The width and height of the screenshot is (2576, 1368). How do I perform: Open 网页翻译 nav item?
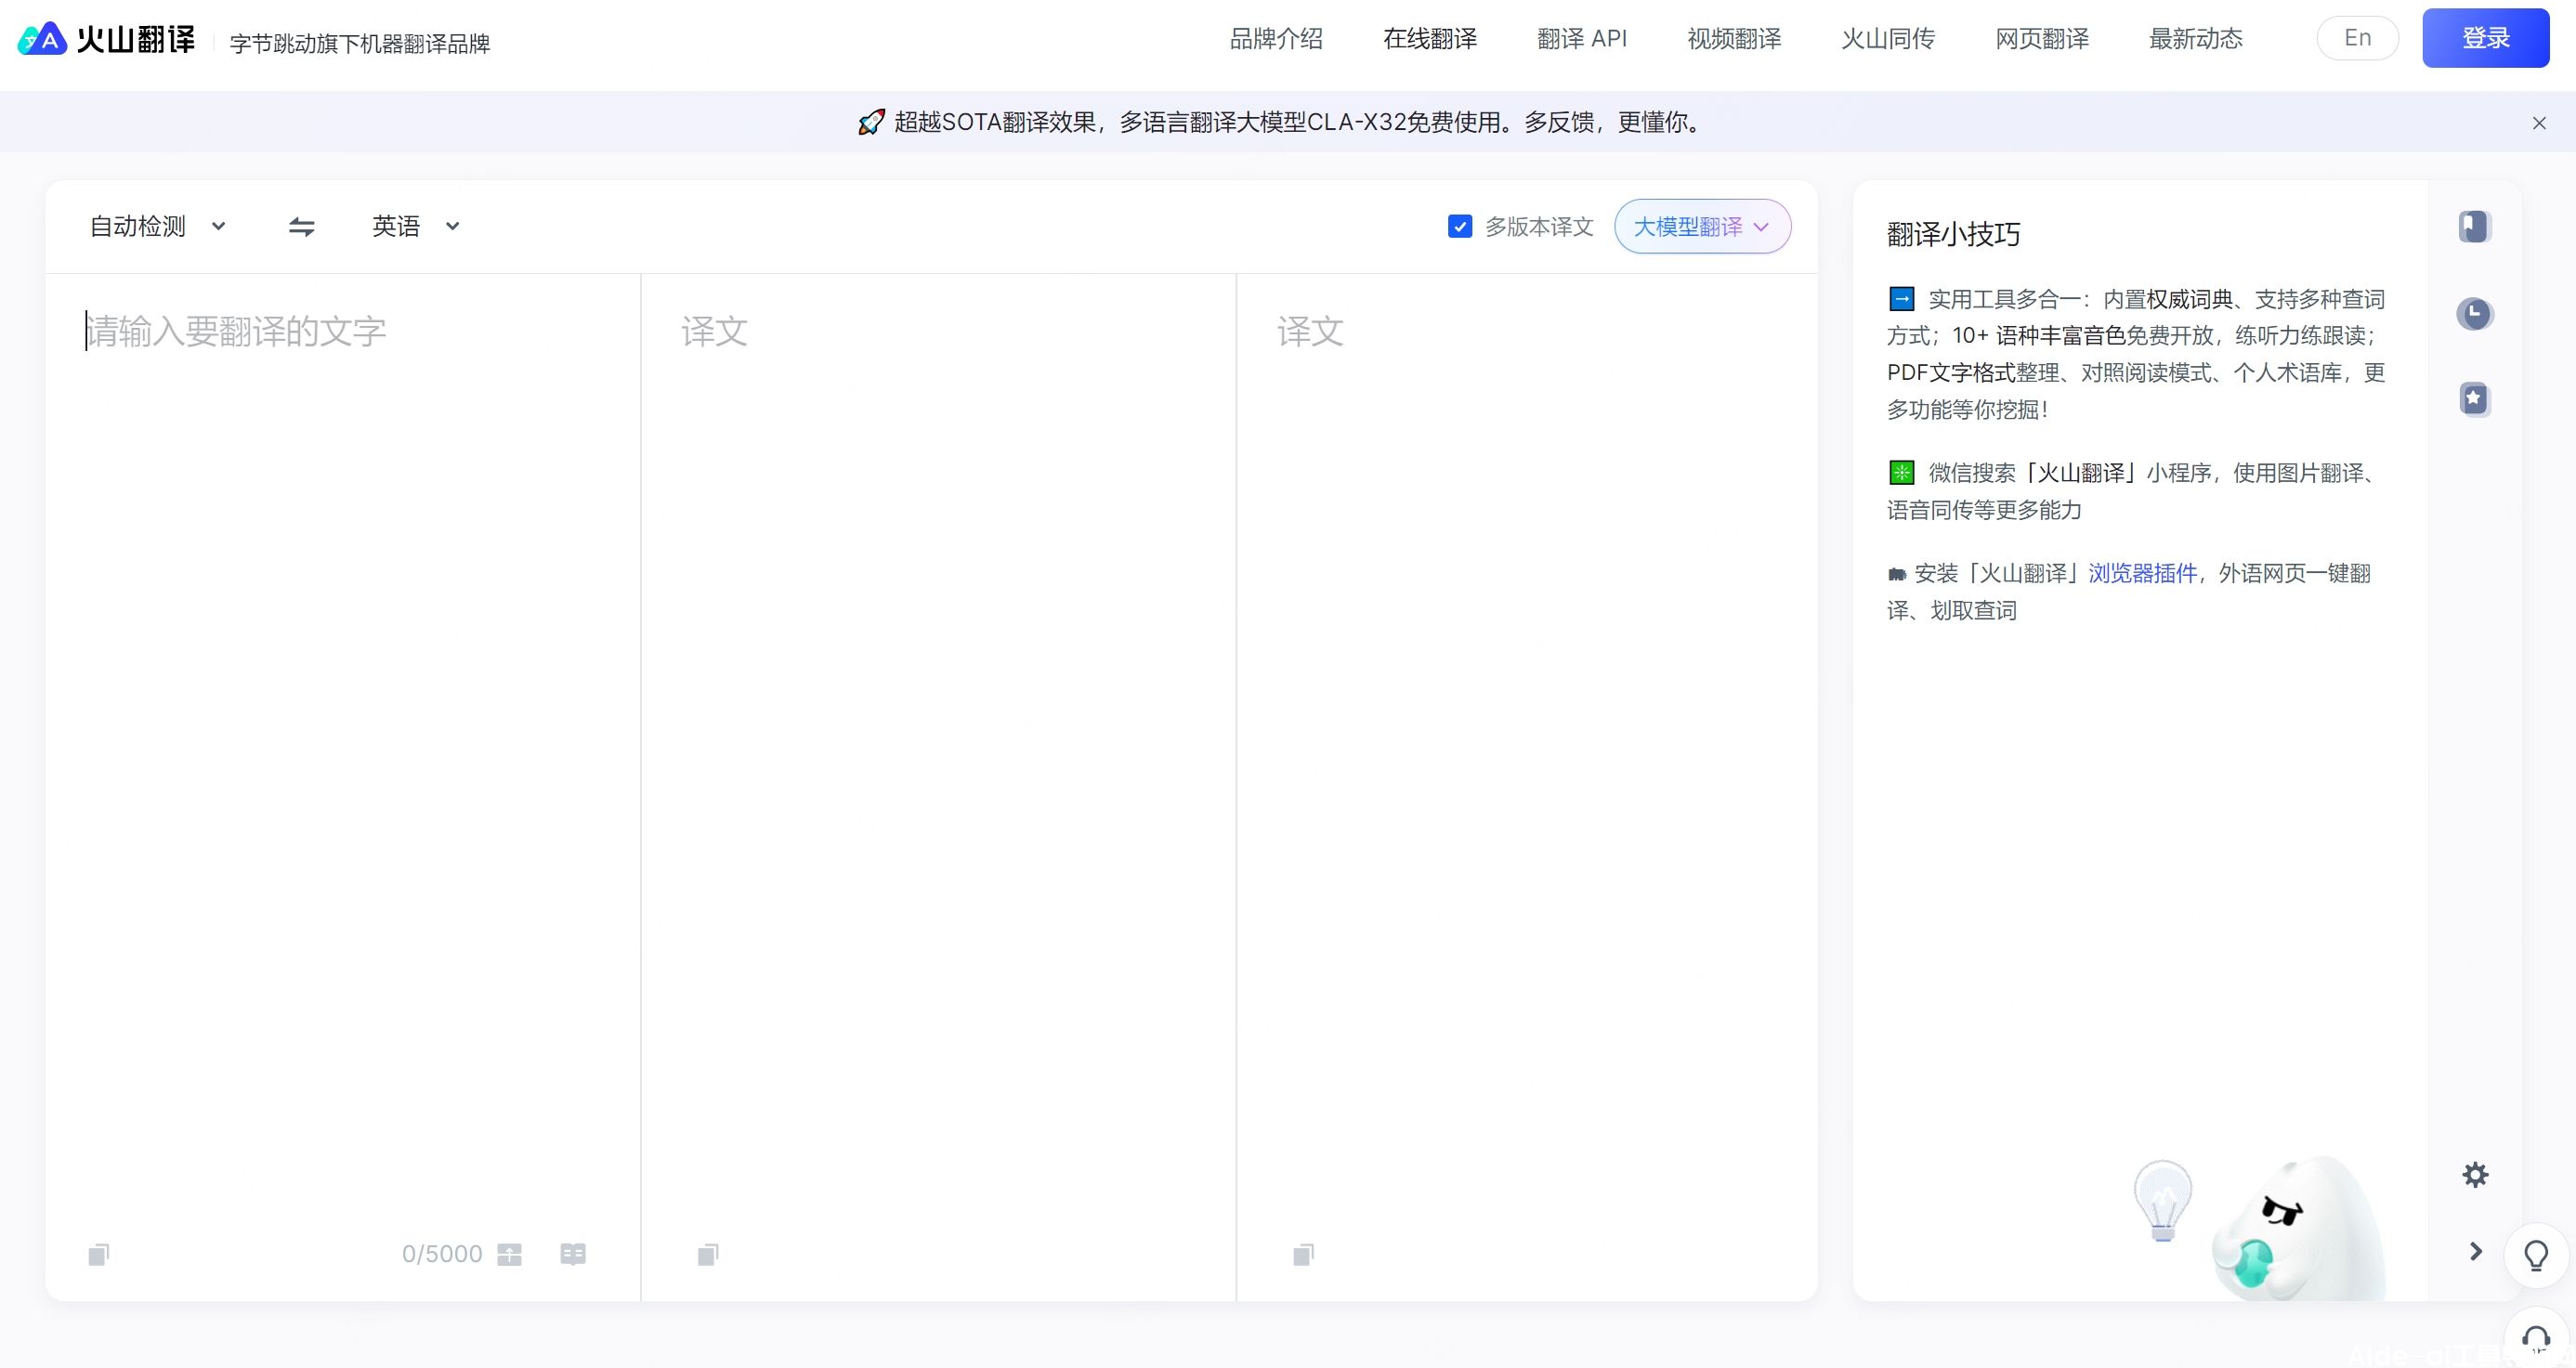coord(2042,39)
